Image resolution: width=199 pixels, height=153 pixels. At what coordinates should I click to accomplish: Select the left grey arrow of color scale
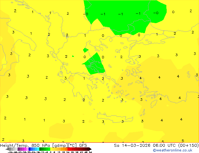(7, 149)
